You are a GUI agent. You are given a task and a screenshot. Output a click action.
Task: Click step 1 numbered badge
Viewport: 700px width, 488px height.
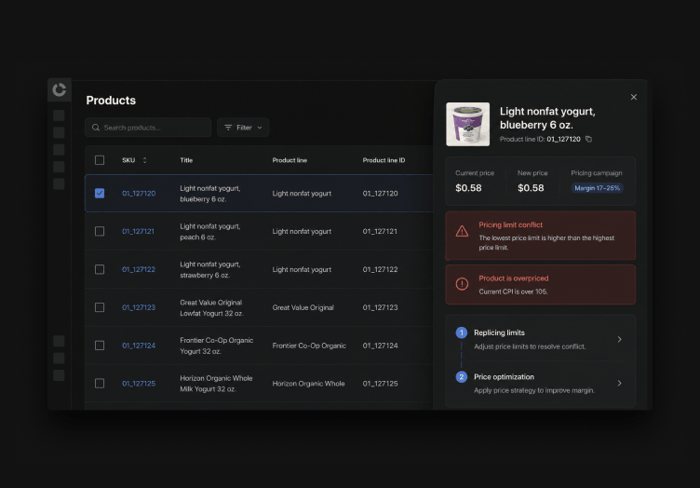(461, 332)
